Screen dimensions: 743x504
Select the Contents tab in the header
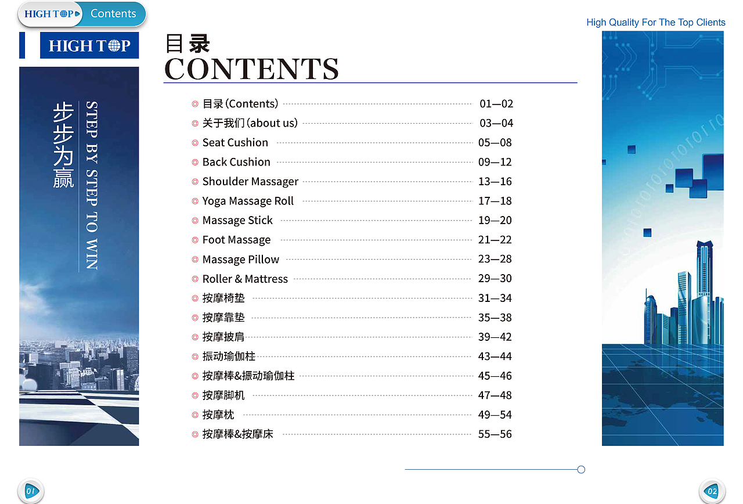pyautogui.click(x=113, y=14)
